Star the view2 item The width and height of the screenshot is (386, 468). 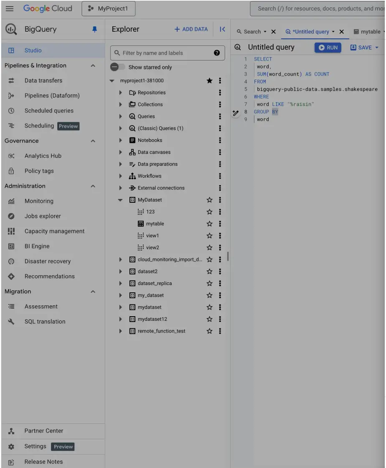click(x=209, y=247)
